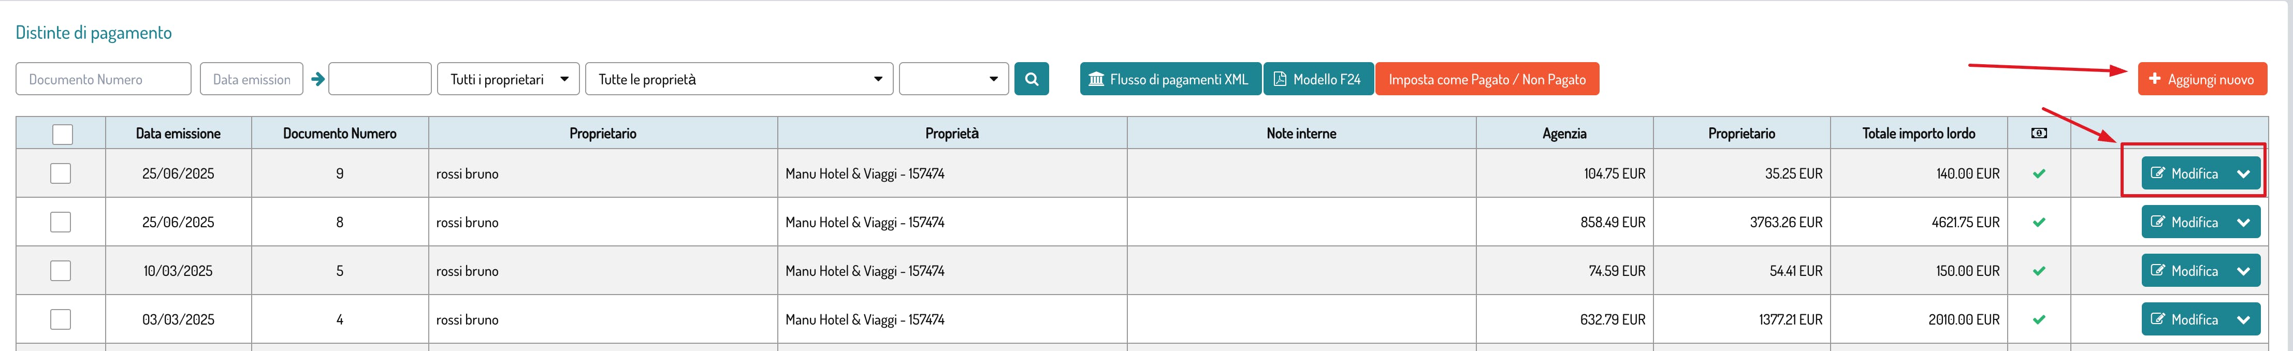2293x351 pixels.
Task: Click the 'Modello F24' button
Action: point(1317,78)
